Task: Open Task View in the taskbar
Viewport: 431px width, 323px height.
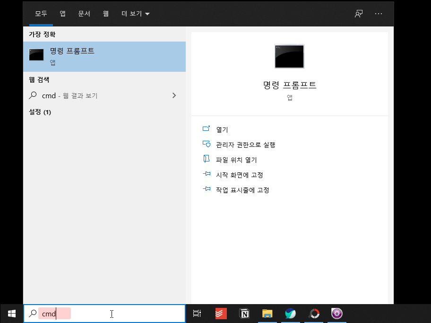Action: (x=197, y=314)
